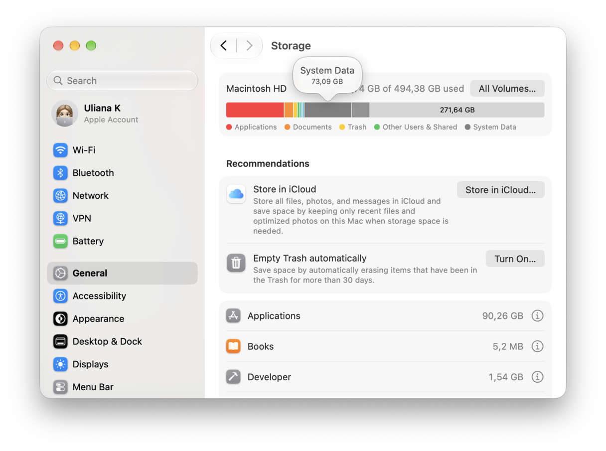Click the 1,54 GB Developer size
The width and height of the screenshot is (606, 451).
506,377
